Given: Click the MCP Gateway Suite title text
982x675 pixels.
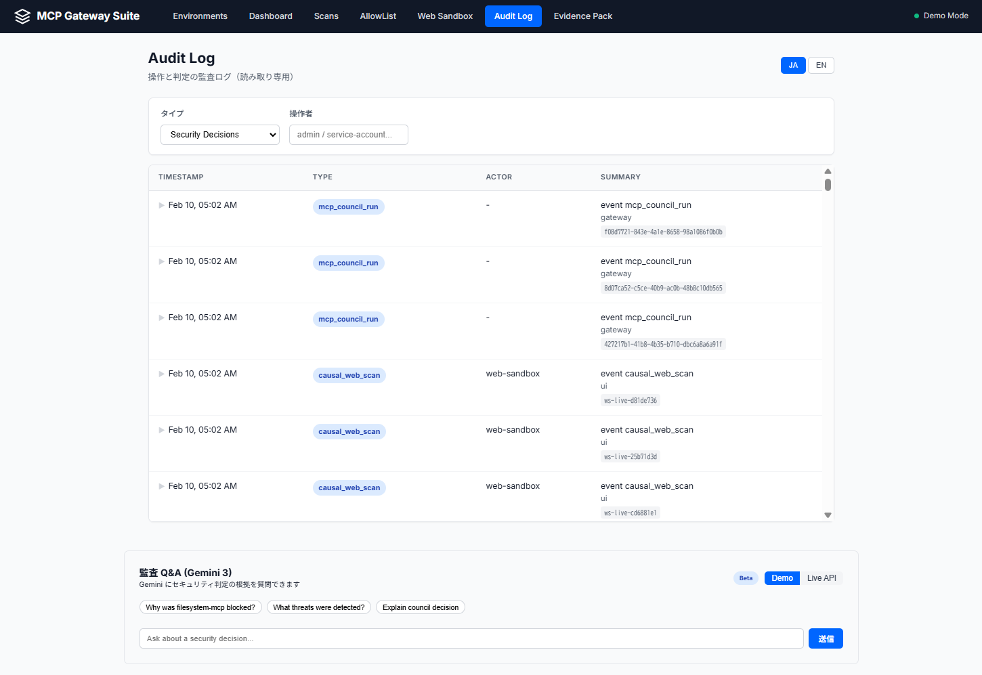Looking at the screenshot, I should [x=88, y=16].
